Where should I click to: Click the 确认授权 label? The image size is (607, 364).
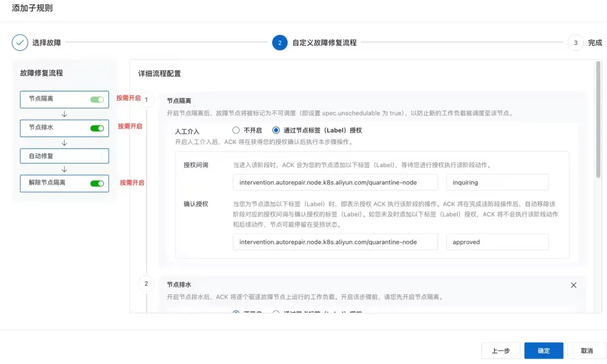tap(196, 204)
